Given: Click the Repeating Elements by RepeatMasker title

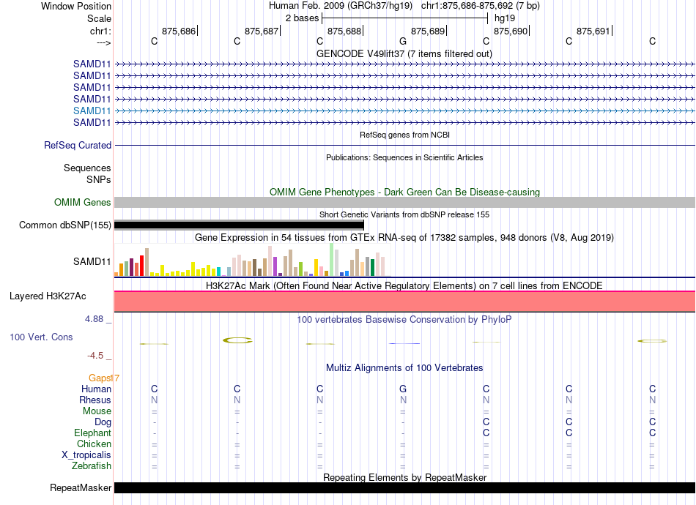Looking at the screenshot, I should coord(404,477).
